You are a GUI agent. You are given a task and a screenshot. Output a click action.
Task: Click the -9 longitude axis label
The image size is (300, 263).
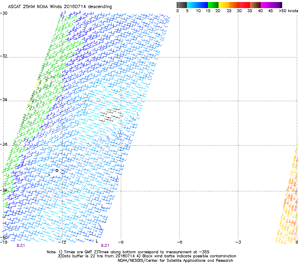coord(121,242)
